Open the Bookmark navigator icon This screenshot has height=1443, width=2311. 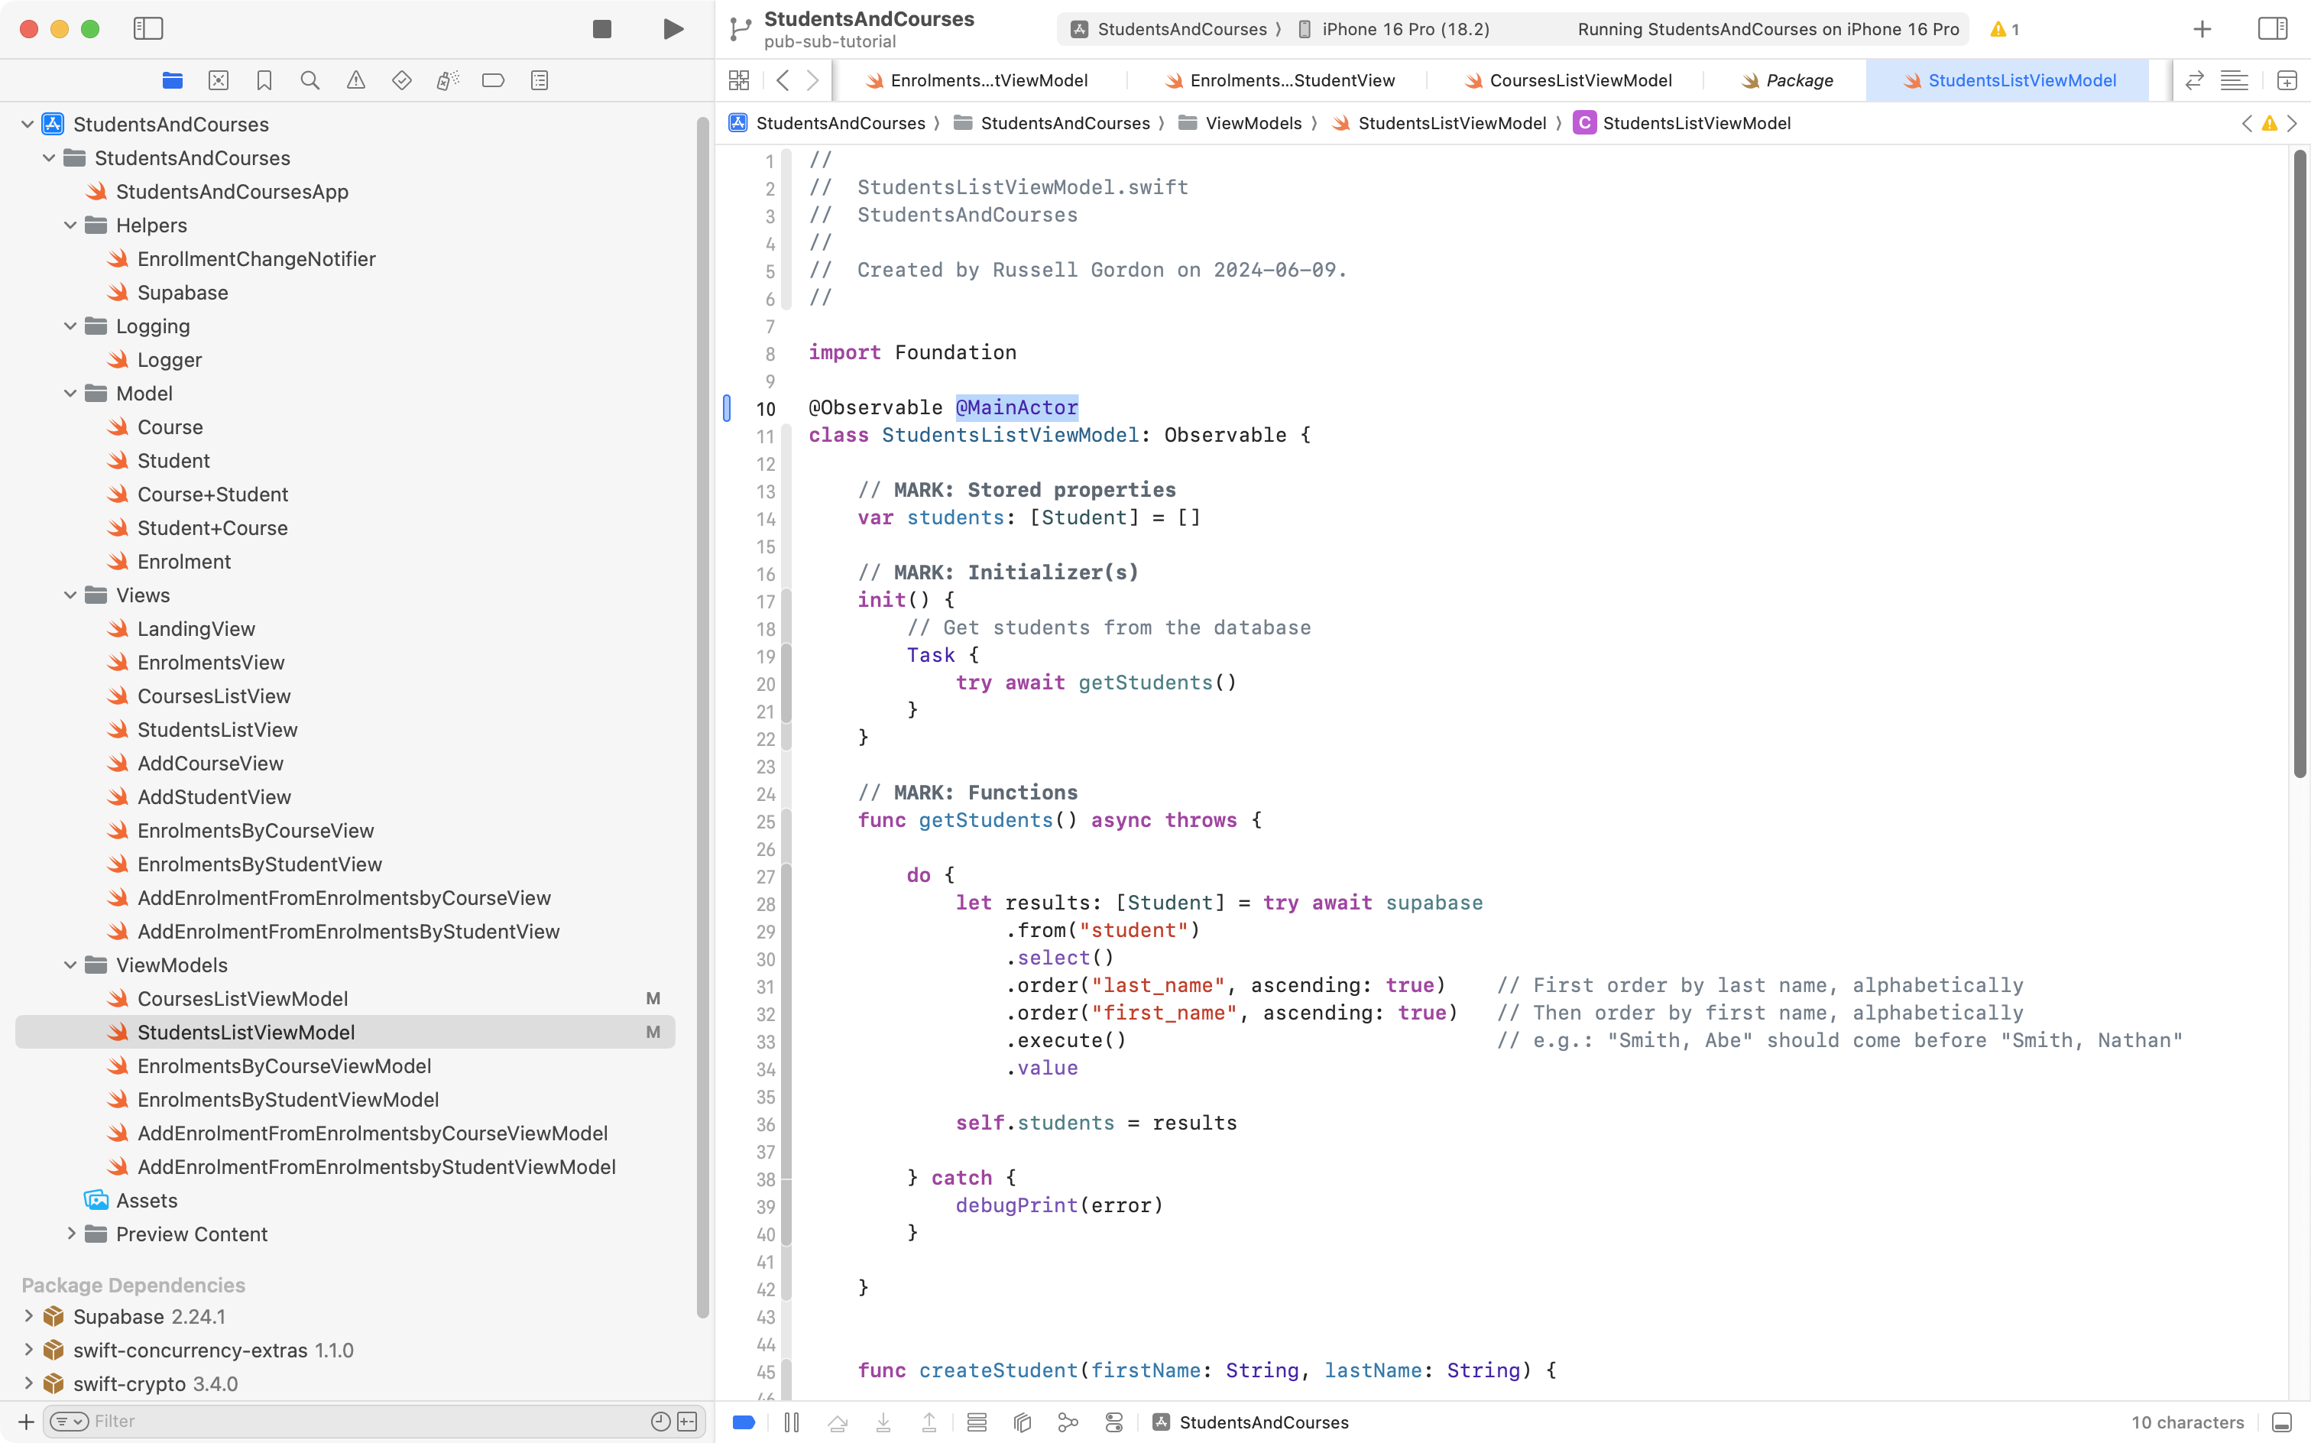click(264, 80)
